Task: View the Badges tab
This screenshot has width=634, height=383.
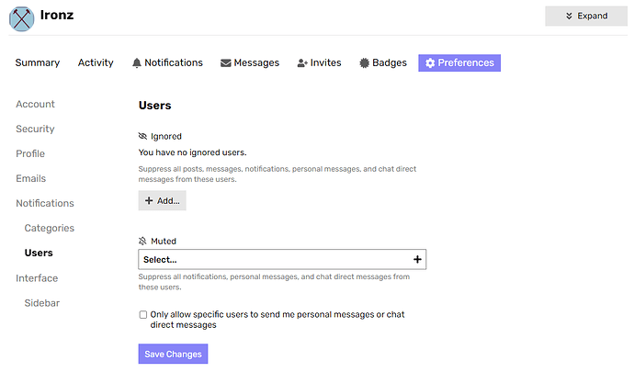Action: coord(383,63)
